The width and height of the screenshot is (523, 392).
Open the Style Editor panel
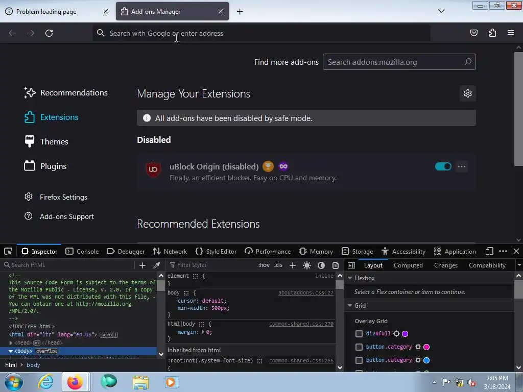pyautogui.click(x=216, y=251)
